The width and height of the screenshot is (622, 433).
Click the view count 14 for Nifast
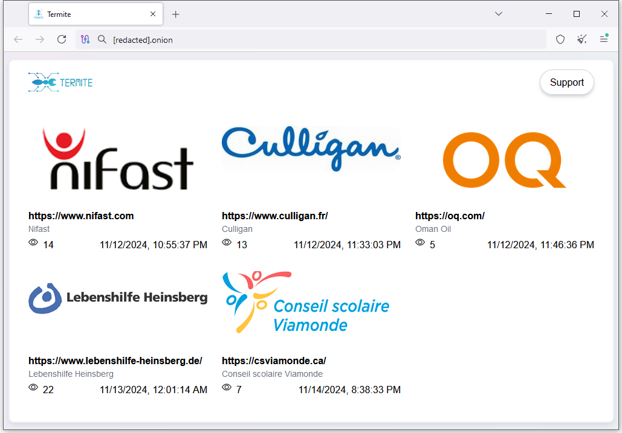click(48, 245)
